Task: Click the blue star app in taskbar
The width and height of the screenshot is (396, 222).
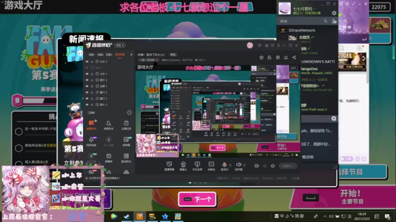Action: click(165, 217)
